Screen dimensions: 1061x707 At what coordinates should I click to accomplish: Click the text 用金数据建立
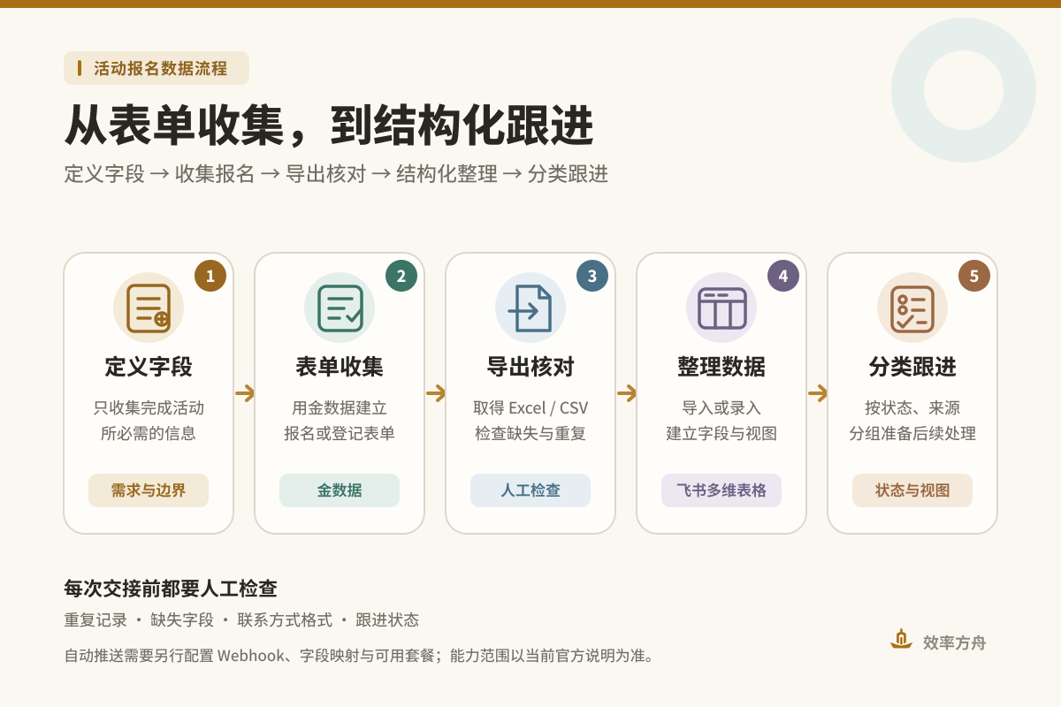340,408
